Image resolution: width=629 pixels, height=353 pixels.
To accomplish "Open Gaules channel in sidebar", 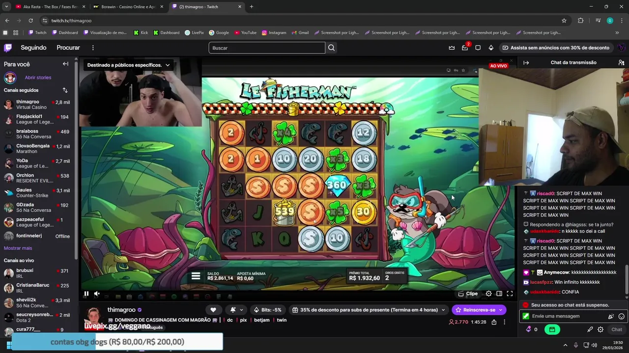I will click(37, 193).
